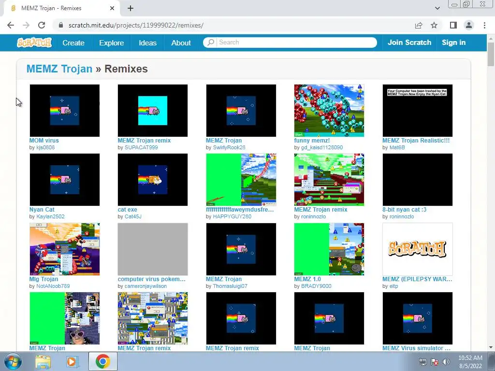This screenshot has height=371, width=495.
Task: Open author Thomasluigi07 profile
Action: (x=230, y=286)
